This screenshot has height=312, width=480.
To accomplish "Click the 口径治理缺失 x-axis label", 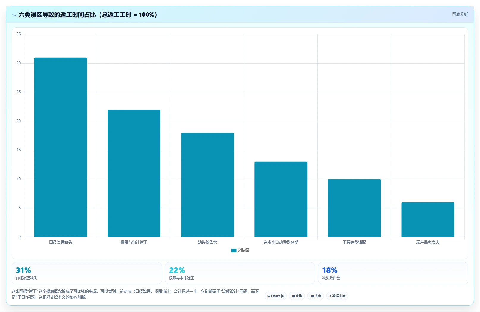I will pyautogui.click(x=61, y=242).
